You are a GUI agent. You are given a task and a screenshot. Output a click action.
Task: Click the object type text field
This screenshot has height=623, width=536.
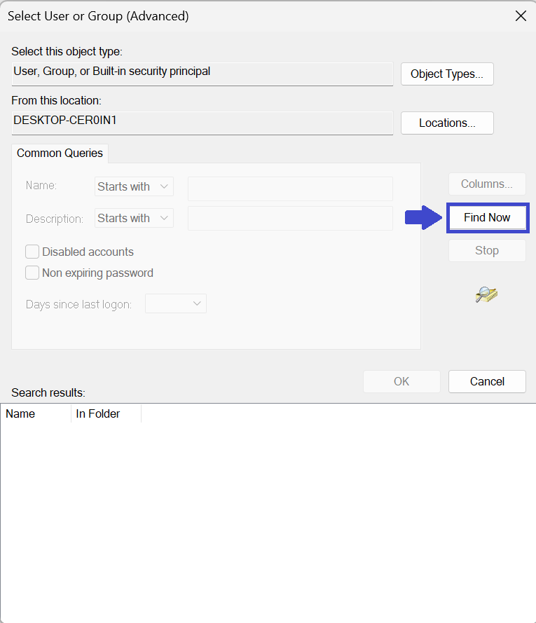202,73
